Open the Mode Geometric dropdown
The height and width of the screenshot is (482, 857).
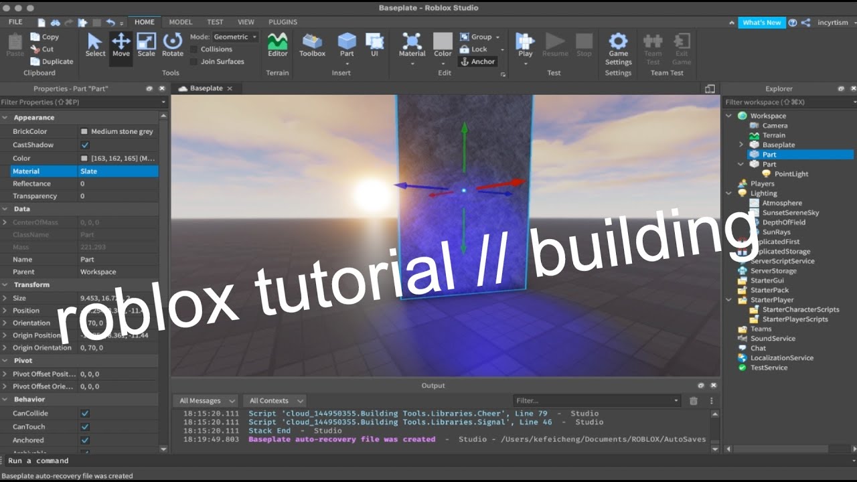pos(235,37)
